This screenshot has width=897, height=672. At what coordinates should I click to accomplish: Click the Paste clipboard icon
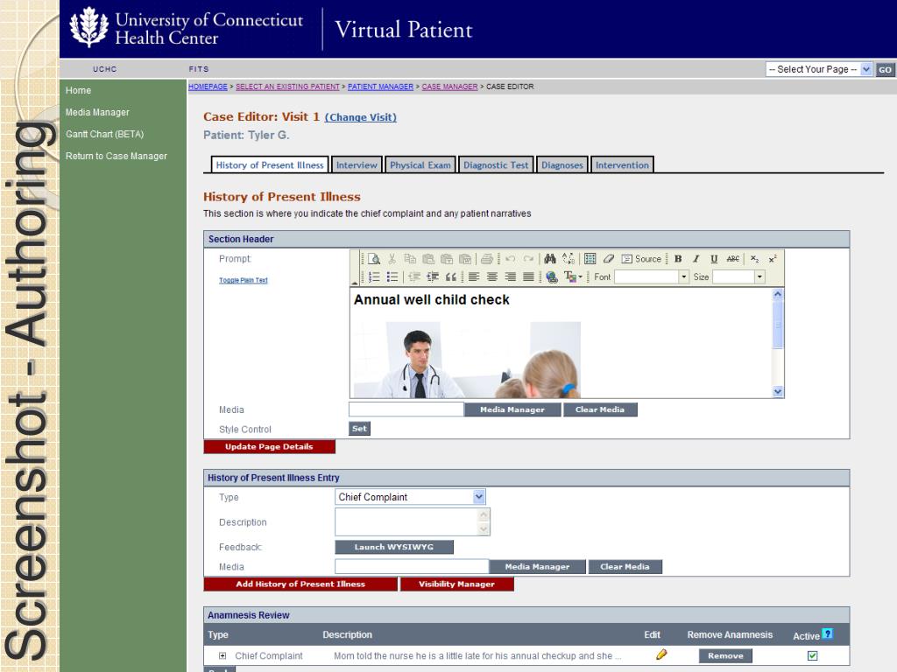coord(428,259)
